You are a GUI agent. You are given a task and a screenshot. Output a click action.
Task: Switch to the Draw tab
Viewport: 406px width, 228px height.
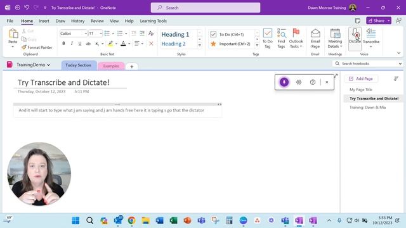pyautogui.click(x=60, y=21)
